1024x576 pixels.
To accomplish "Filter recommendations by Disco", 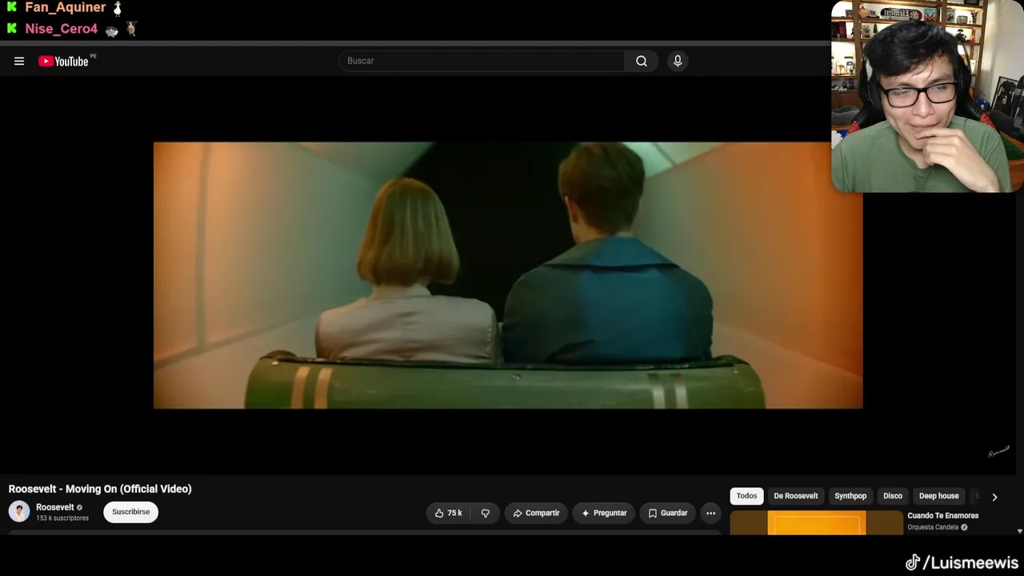I will [893, 496].
